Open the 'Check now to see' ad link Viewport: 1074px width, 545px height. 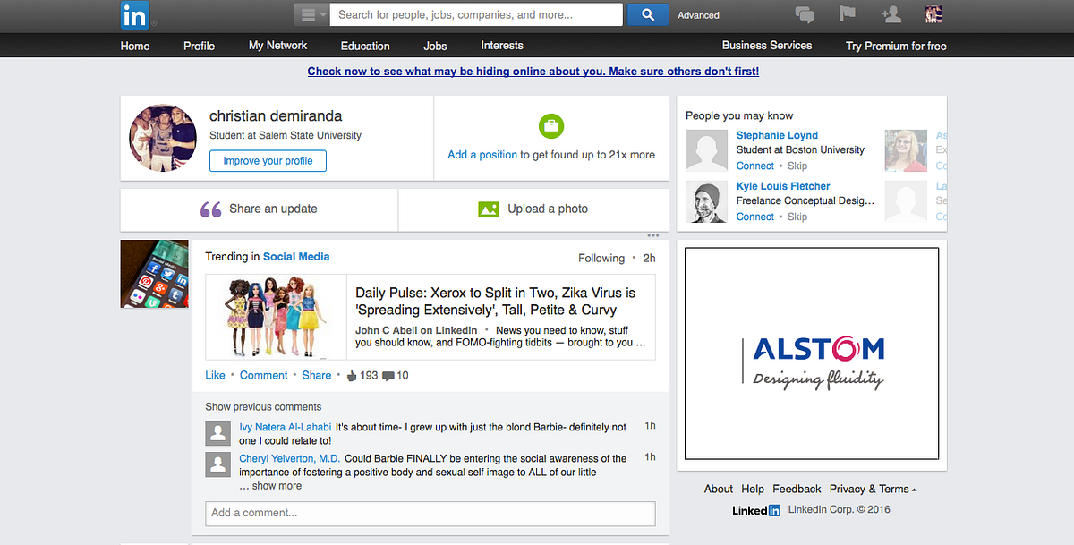click(533, 72)
